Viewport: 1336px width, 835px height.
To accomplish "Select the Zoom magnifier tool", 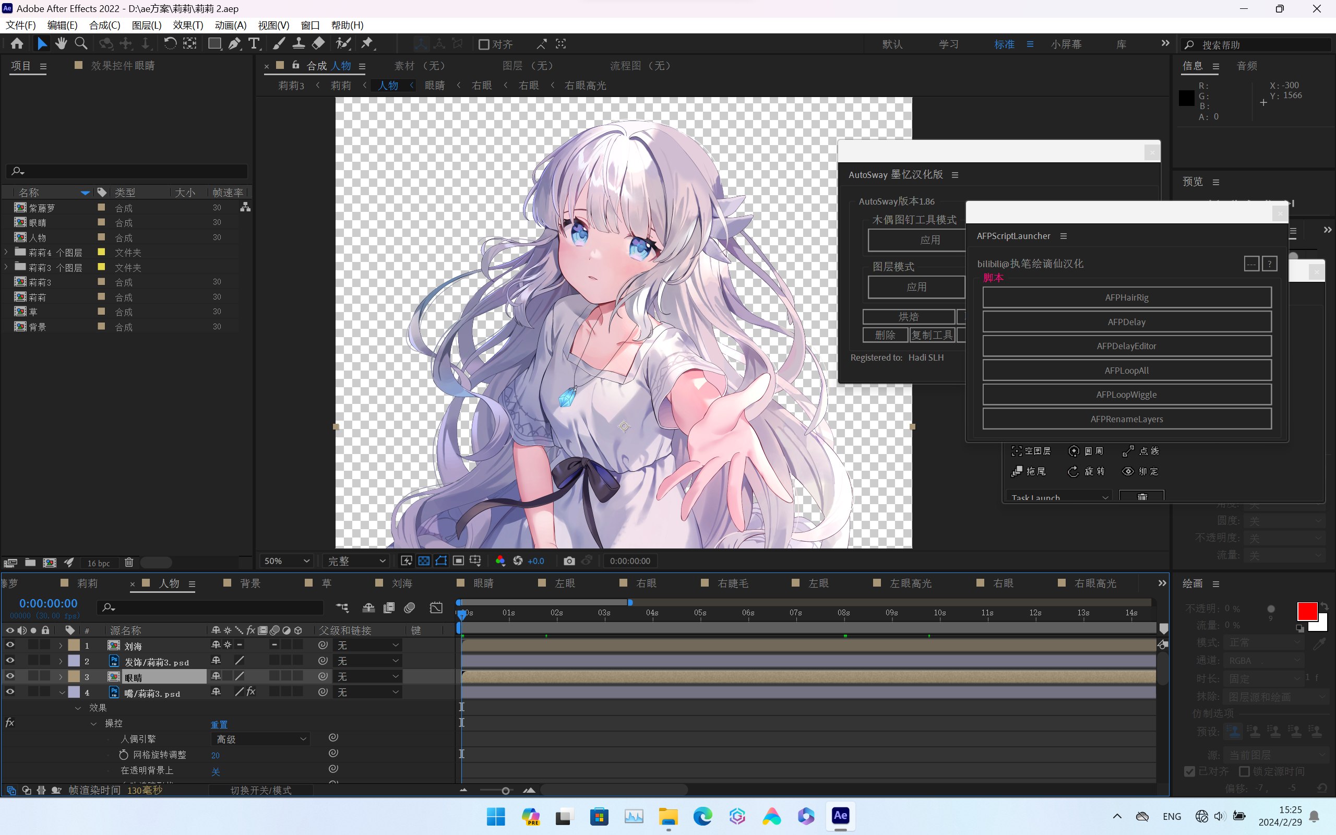I will tap(81, 44).
